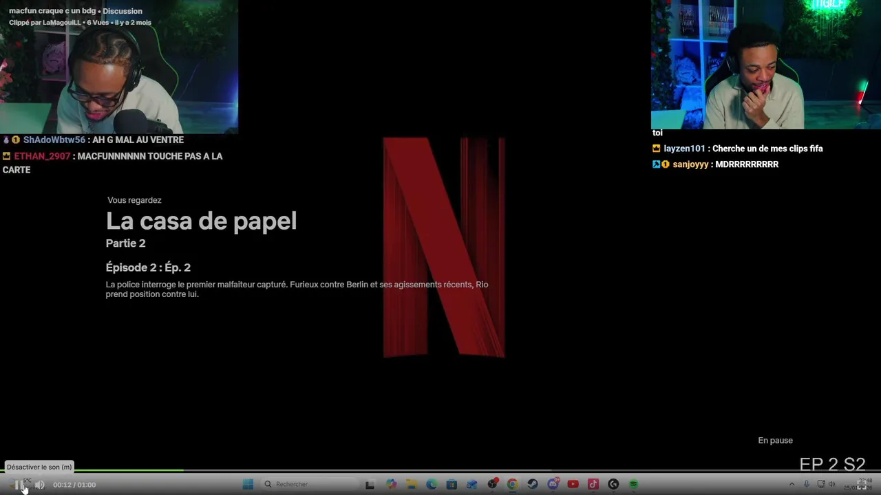Switch to Google Chrome in the taskbar

pyautogui.click(x=512, y=484)
